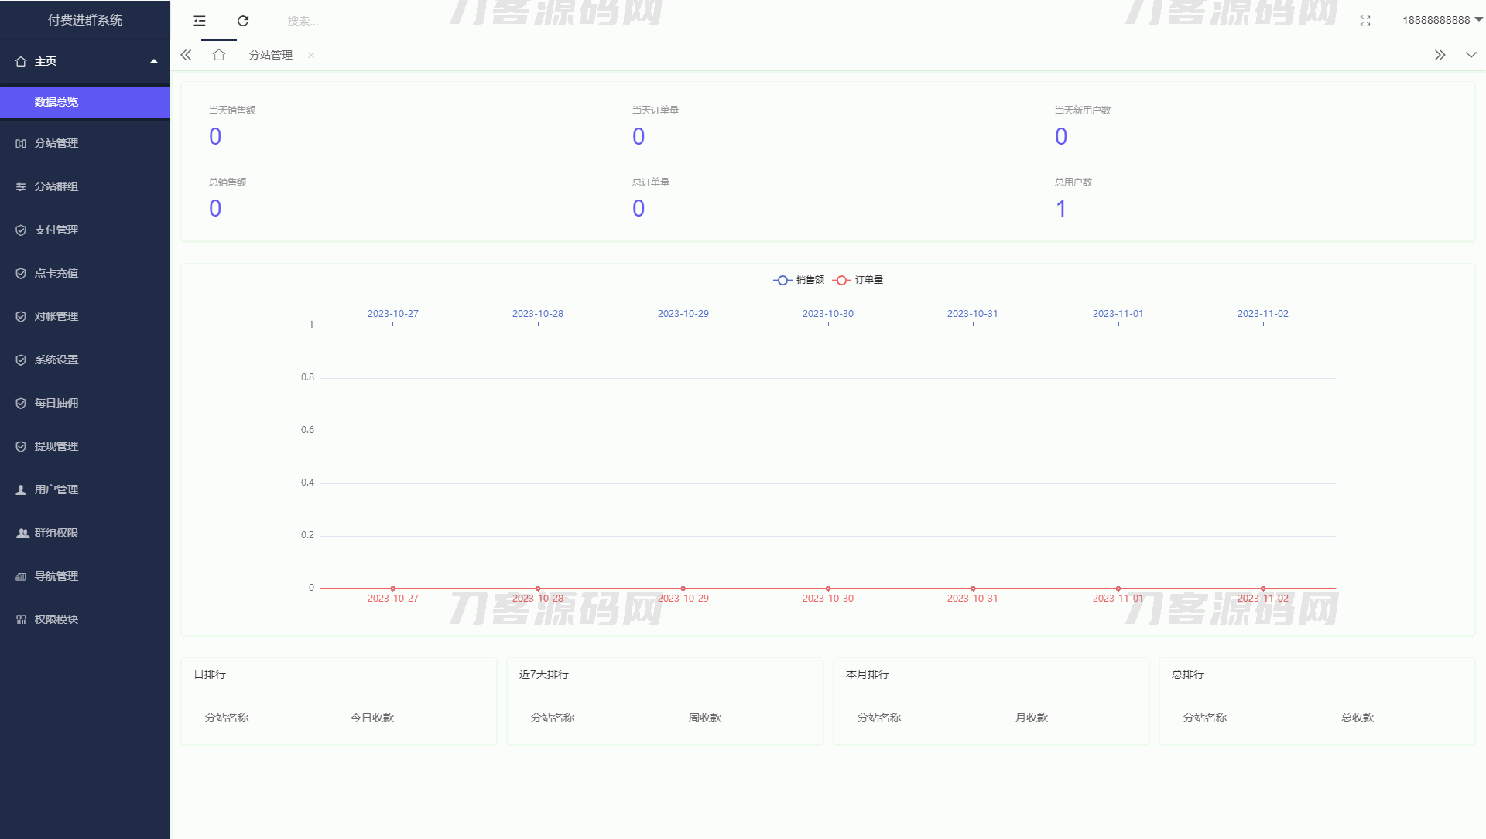This screenshot has height=839, width=1486.
Task: Click the sidebar collapse menu icon
Action: pyautogui.click(x=200, y=21)
